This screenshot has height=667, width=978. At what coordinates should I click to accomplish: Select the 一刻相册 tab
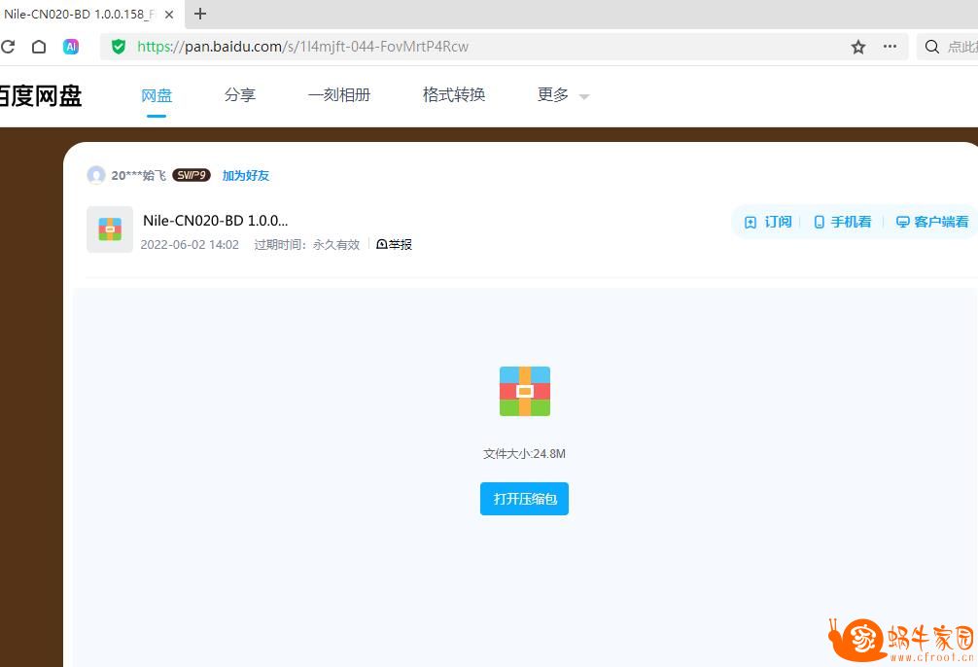tap(338, 94)
